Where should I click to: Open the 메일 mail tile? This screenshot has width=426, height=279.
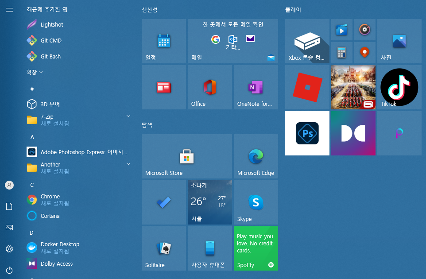233,41
